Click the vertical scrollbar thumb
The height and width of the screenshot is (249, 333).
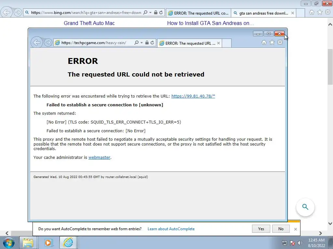[x=330, y=67]
